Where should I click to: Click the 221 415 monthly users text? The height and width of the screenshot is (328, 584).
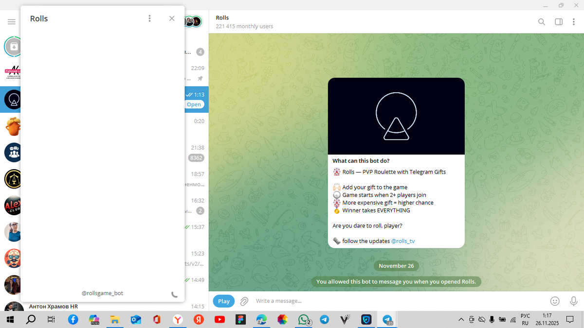coord(244,26)
